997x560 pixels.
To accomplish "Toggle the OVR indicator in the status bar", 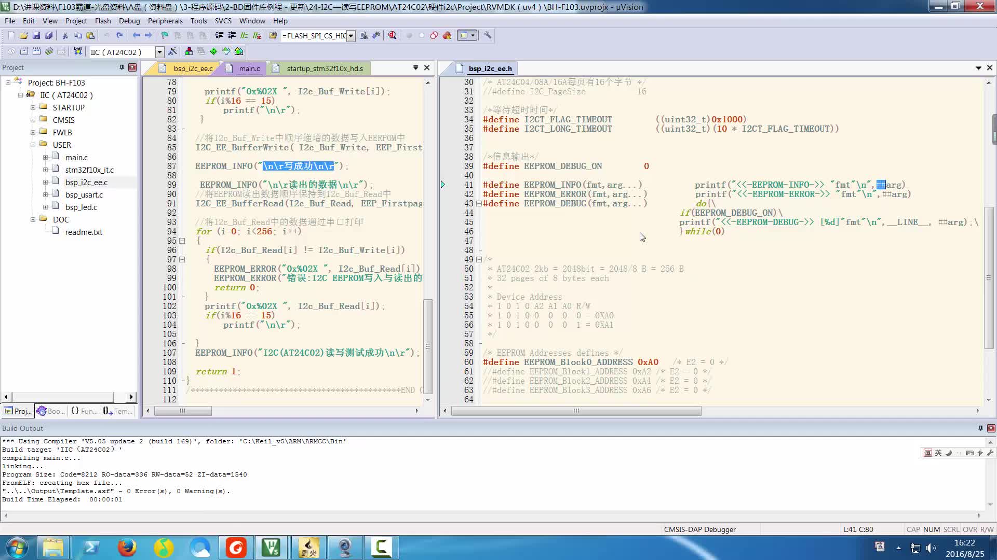I will [x=969, y=529].
